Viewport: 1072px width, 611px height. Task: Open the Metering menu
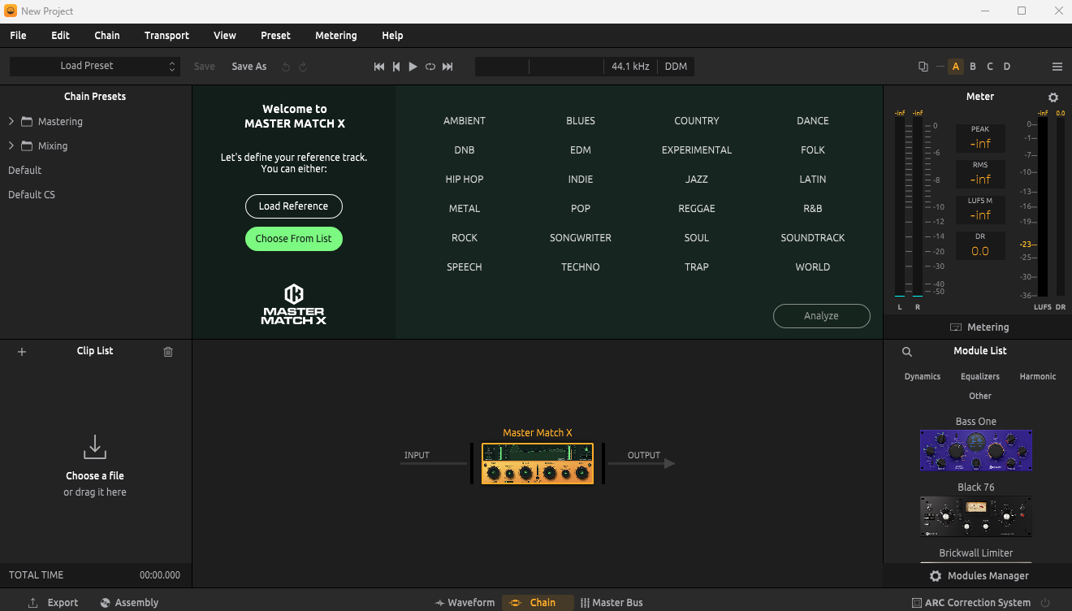point(336,36)
